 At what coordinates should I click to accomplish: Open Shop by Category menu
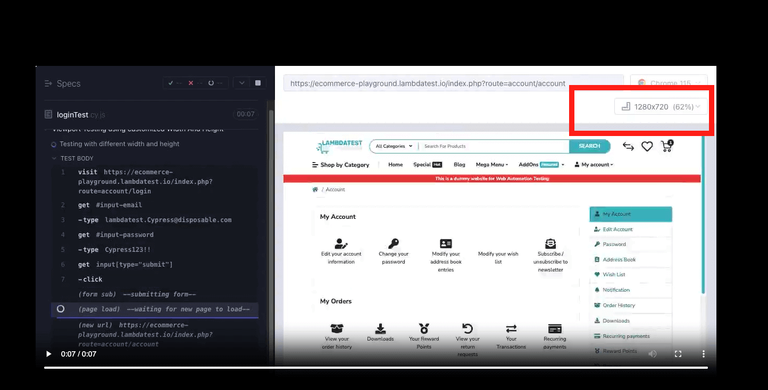pos(340,165)
